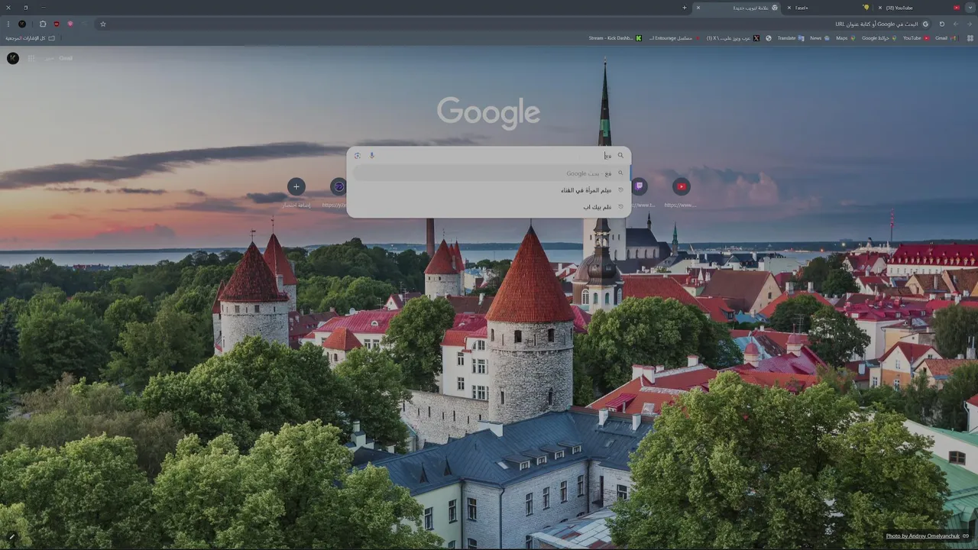
Task: Click the customize Chrome pencil icon
Action: [x=11, y=536]
